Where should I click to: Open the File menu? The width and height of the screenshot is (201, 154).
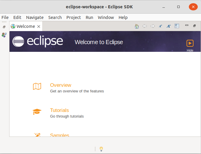[5, 17]
